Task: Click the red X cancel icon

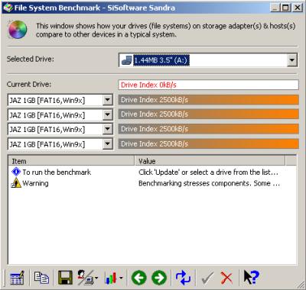Action: [x=226, y=278]
